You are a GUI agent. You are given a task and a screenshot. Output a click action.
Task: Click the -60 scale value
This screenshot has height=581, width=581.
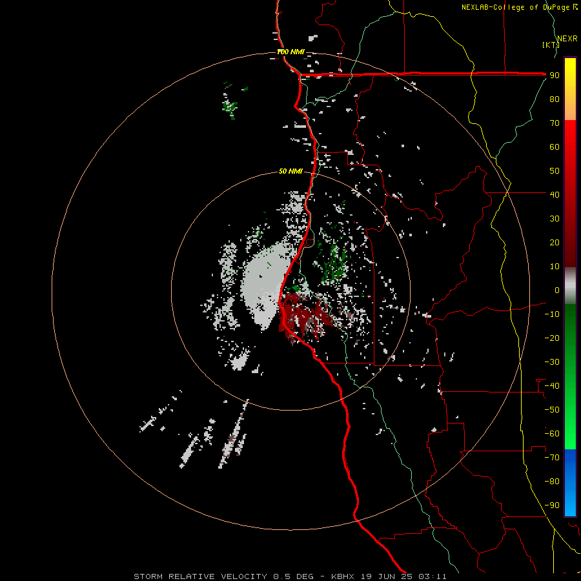[x=552, y=434]
